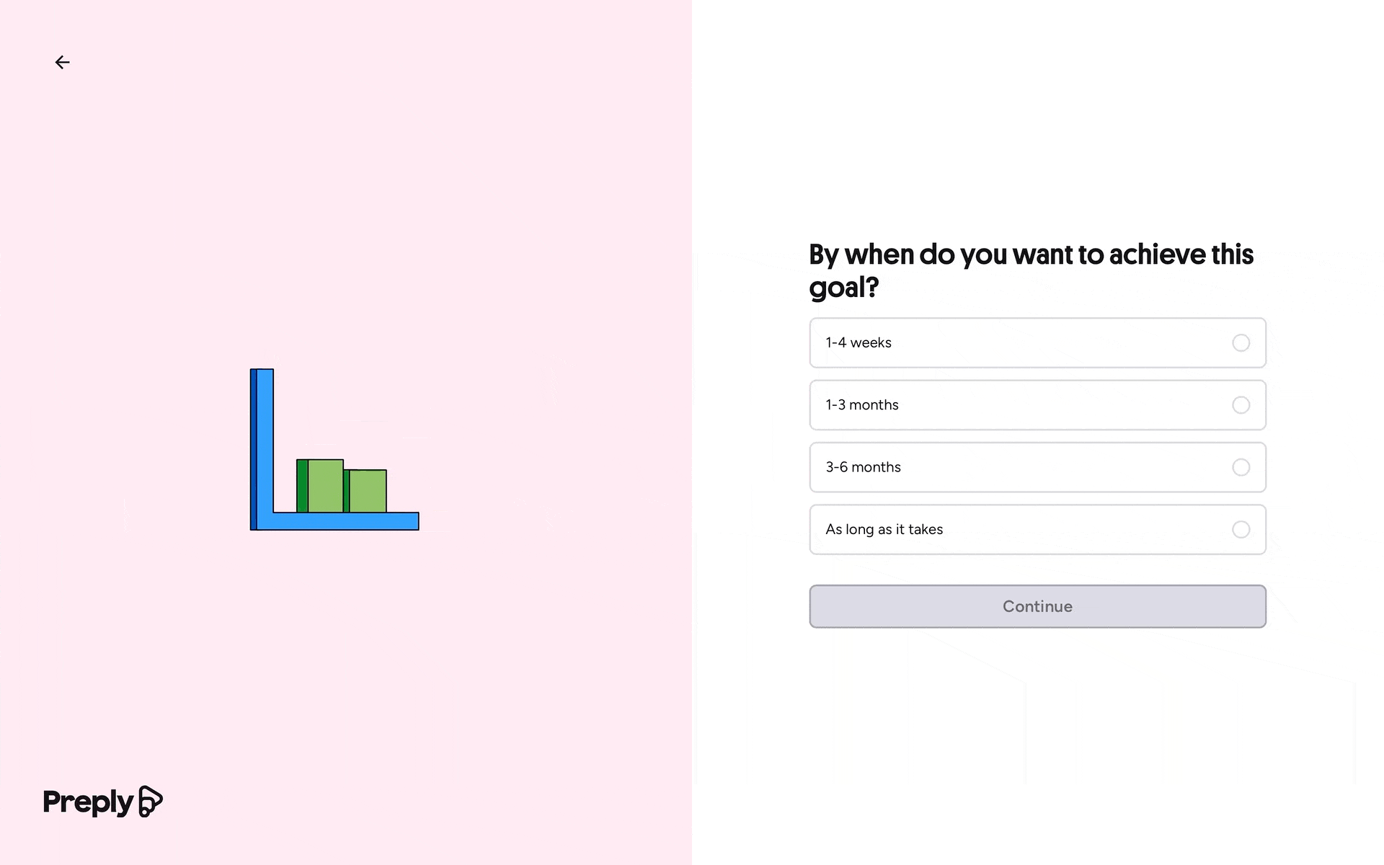Click the goal timeline question heading
The height and width of the screenshot is (865, 1384).
point(1031,270)
